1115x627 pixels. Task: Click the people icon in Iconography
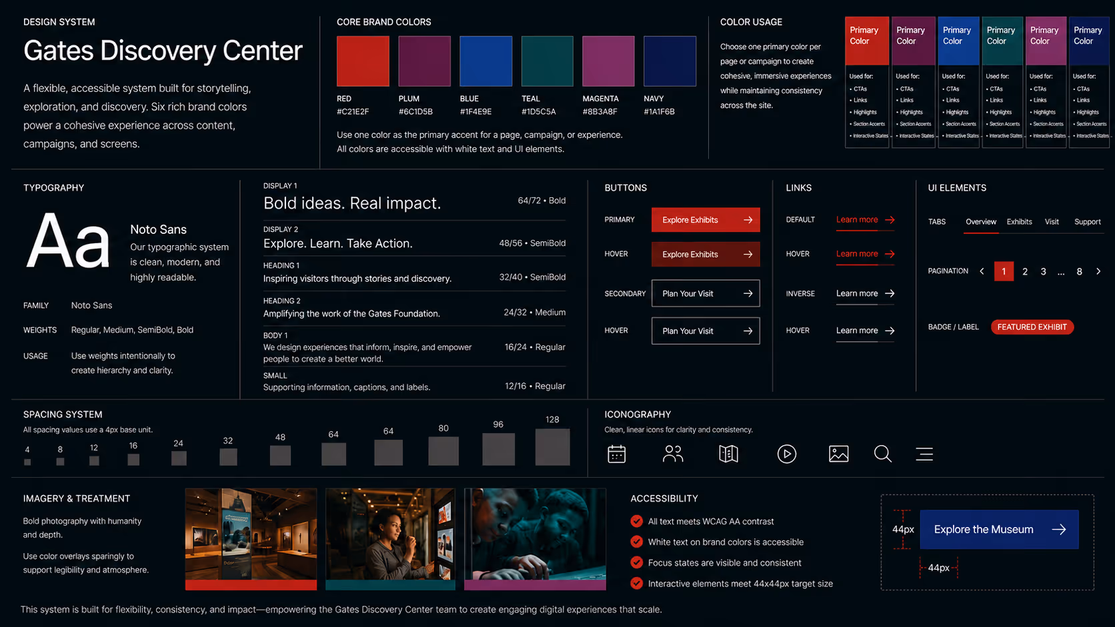(673, 454)
